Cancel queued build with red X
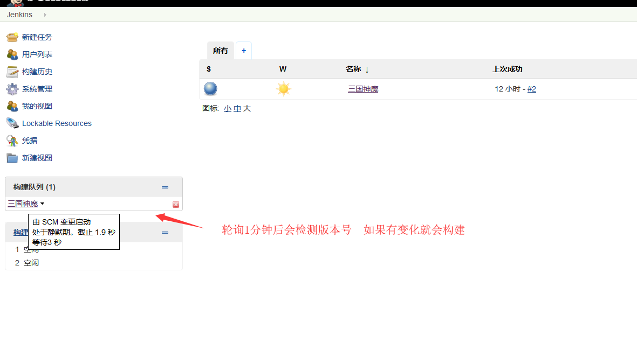This screenshot has width=637, height=343. click(176, 205)
